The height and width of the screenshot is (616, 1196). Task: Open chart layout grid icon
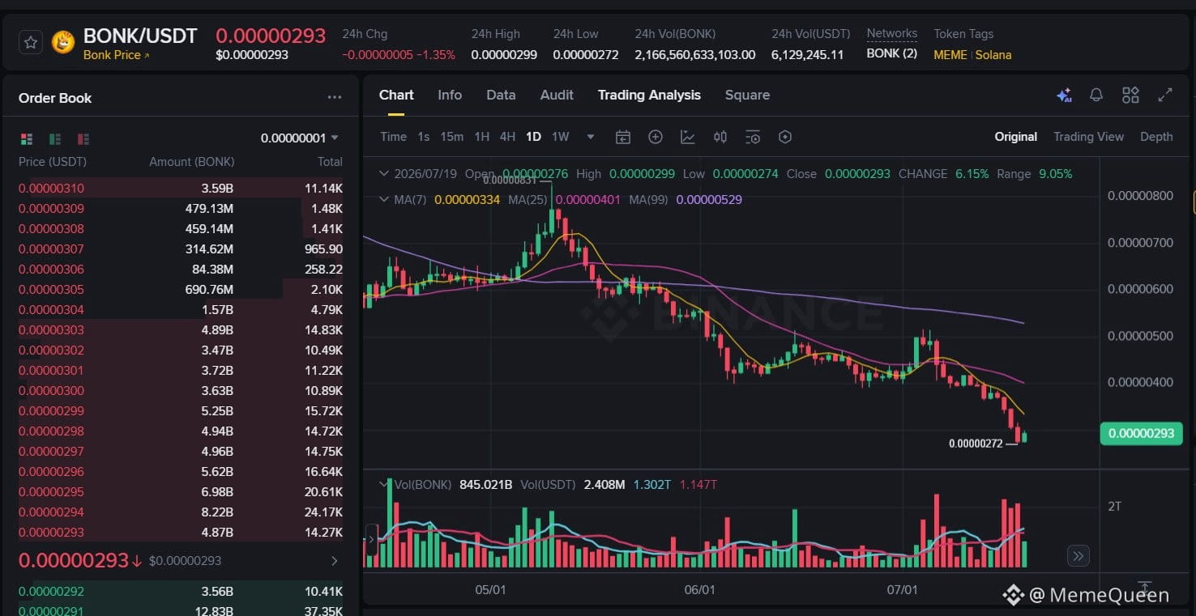tap(1130, 96)
